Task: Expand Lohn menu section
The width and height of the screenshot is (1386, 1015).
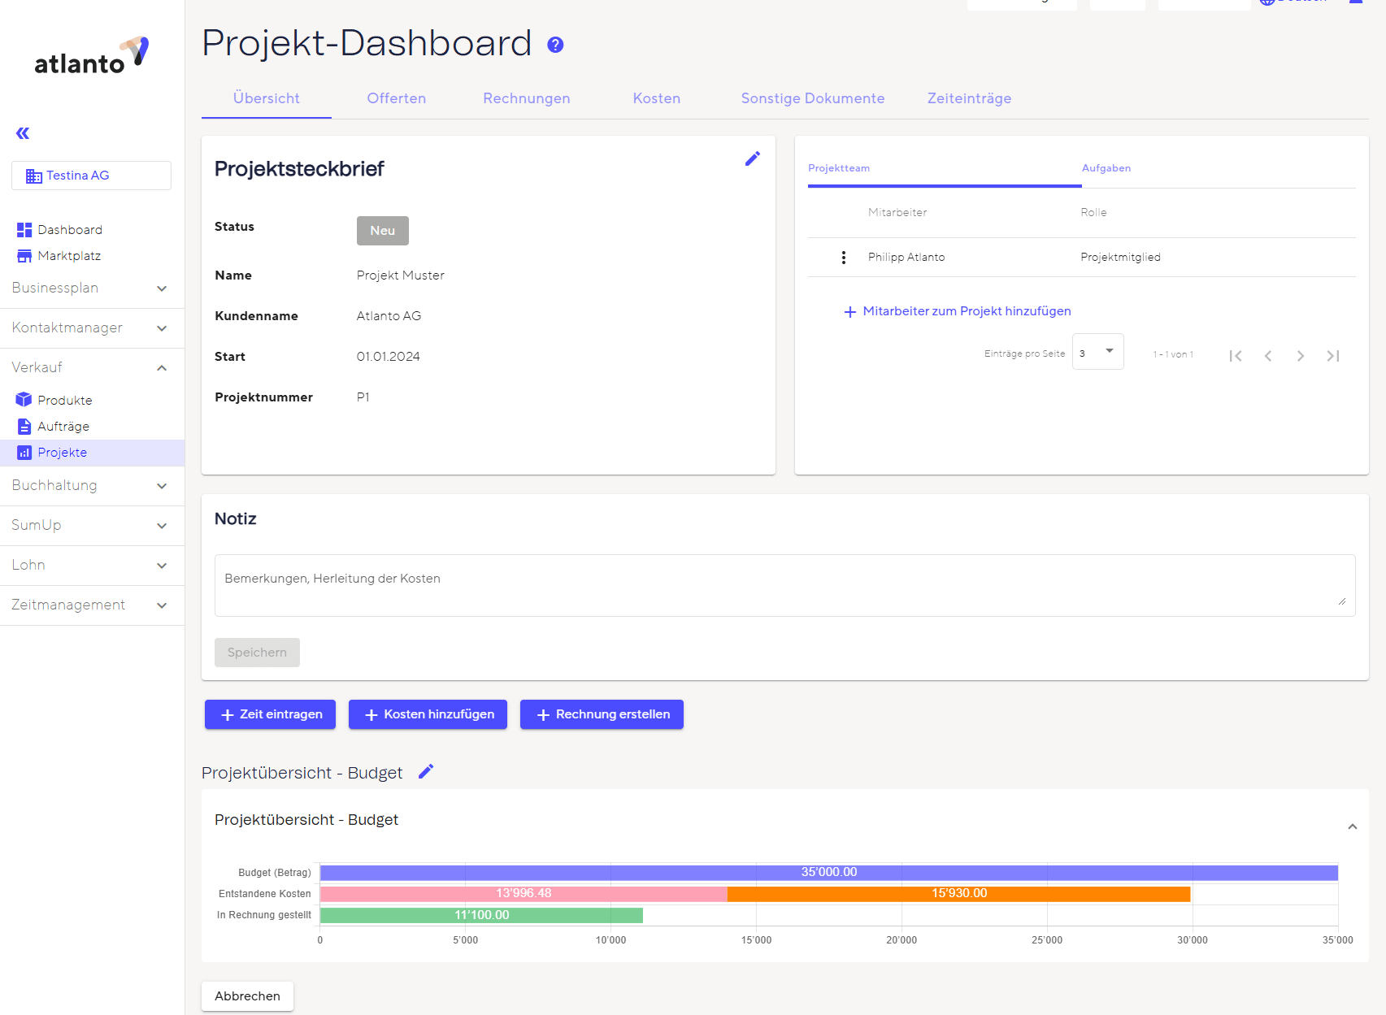Action: tap(92, 566)
